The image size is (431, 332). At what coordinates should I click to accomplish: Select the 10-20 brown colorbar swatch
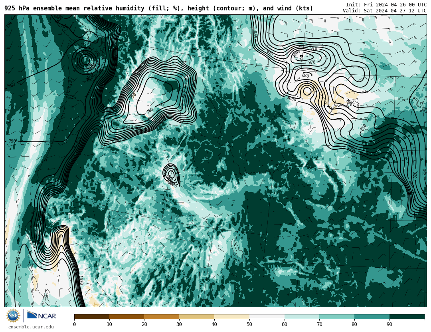point(127,316)
